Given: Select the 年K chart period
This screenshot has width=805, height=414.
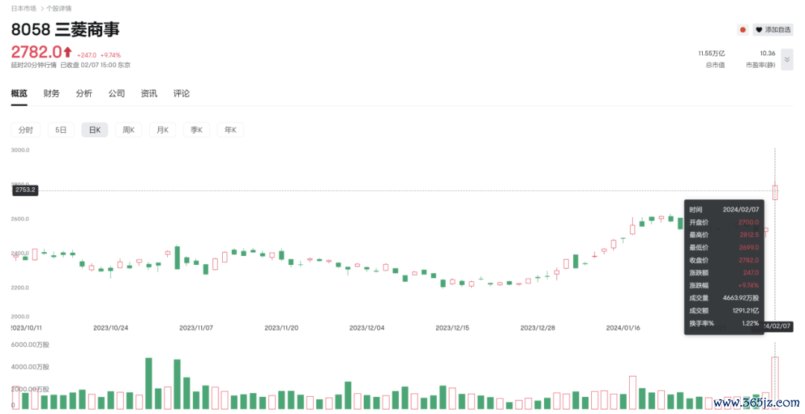Looking at the screenshot, I should [230, 130].
